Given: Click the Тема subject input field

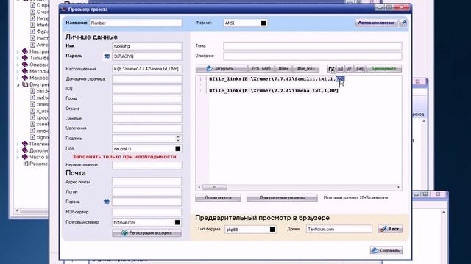Looking at the screenshot, I should click(x=312, y=46).
